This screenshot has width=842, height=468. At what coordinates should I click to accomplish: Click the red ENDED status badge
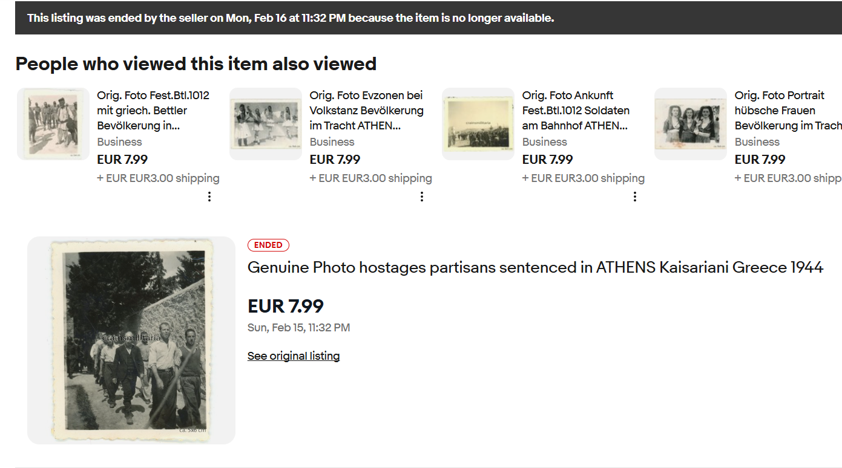click(268, 245)
